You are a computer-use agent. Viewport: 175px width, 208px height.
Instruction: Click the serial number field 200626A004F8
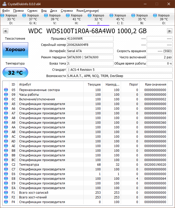click(x=90, y=45)
